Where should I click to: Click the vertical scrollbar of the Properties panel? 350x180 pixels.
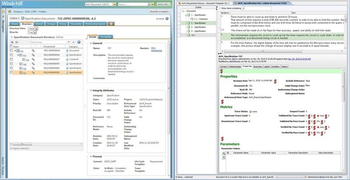pos(343,87)
